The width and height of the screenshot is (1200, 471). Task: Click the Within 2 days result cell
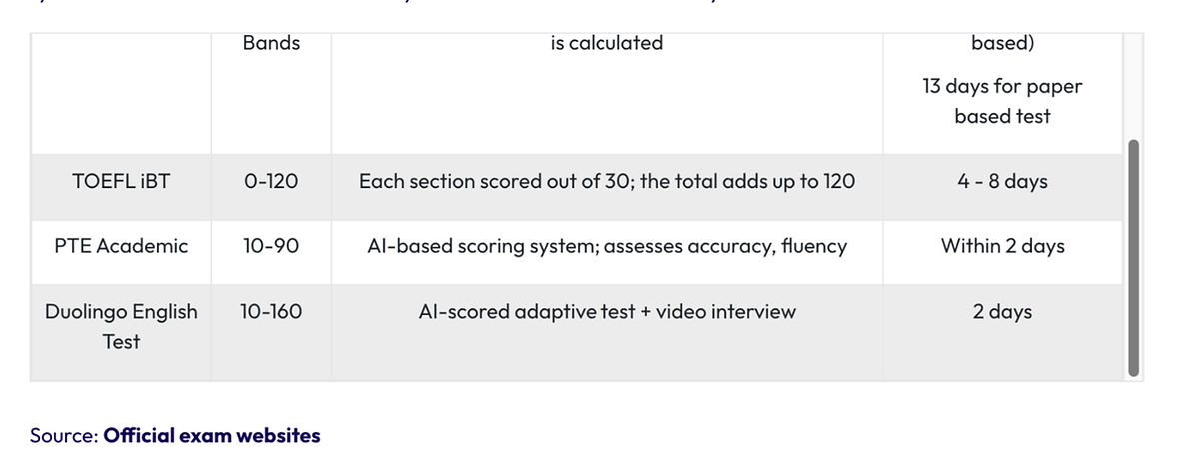(1003, 246)
